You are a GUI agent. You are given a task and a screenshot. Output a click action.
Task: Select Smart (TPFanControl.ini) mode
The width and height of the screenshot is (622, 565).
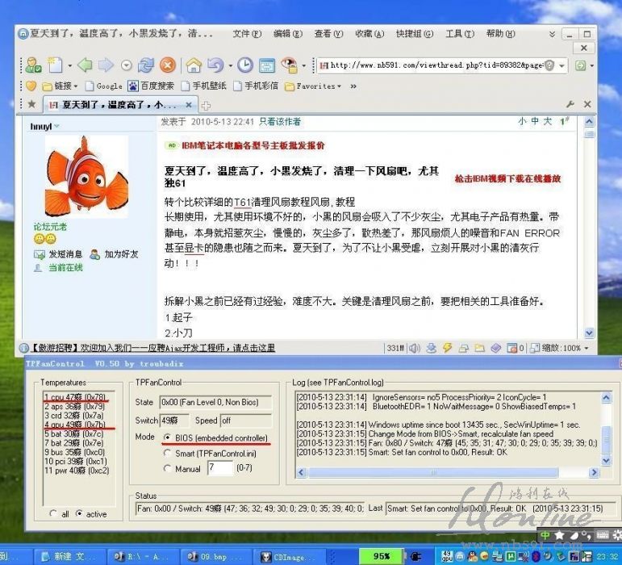tap(167, 453)
